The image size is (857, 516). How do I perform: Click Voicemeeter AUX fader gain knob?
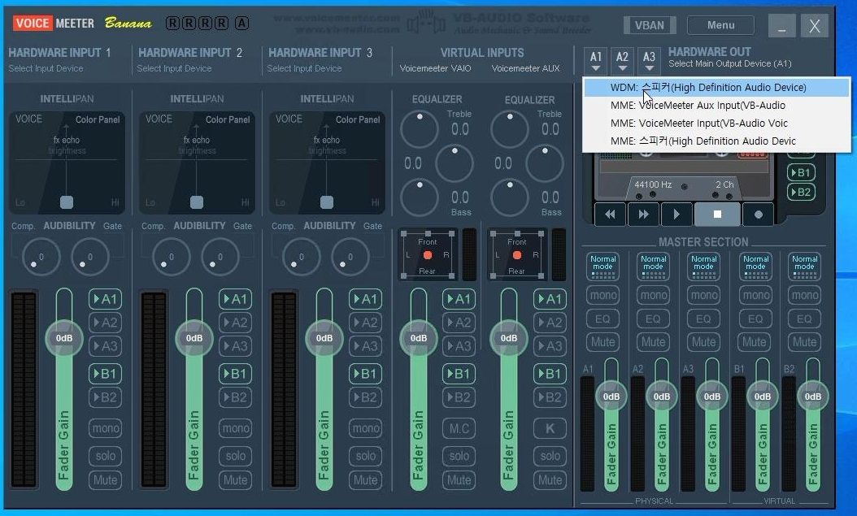click(509, 338)
